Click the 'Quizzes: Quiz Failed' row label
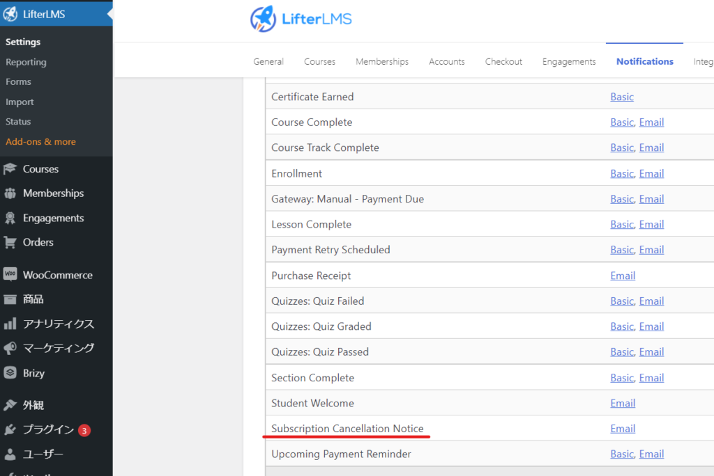714x476 pixels. (x=318, y=301)
